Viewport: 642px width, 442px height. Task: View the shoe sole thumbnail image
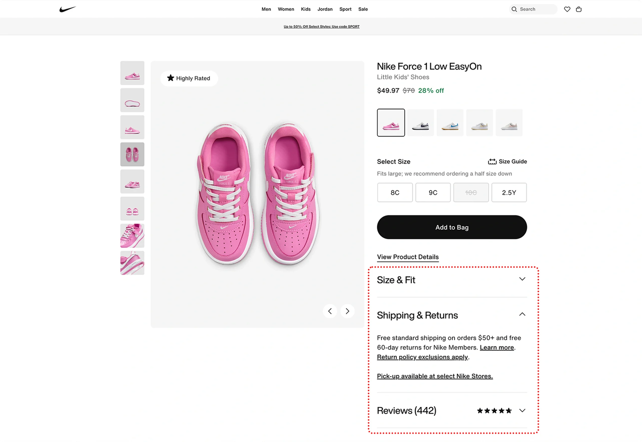coord(132,100)
